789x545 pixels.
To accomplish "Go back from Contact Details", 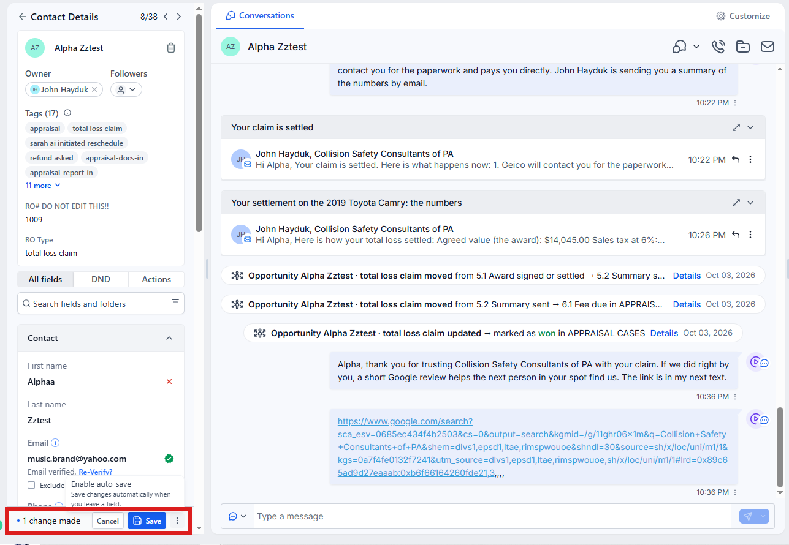I will 23,17.
